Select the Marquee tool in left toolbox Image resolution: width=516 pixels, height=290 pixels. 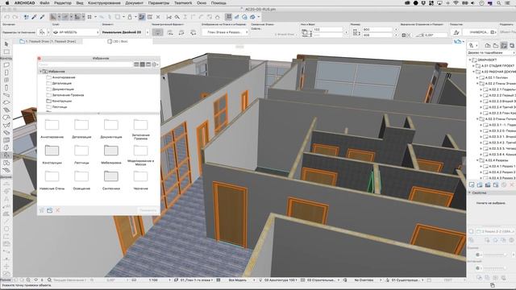tap(6, 52)
